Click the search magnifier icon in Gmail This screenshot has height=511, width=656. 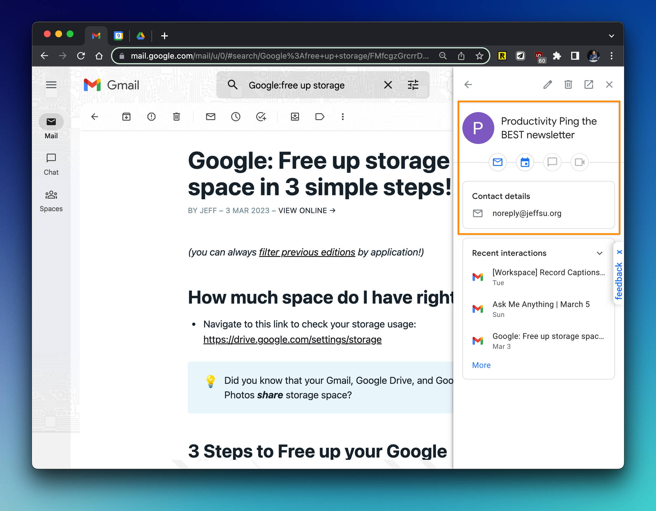click(x=233, y=85)
